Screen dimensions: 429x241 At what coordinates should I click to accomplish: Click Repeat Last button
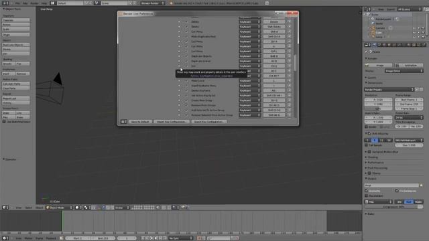[16, 98]
